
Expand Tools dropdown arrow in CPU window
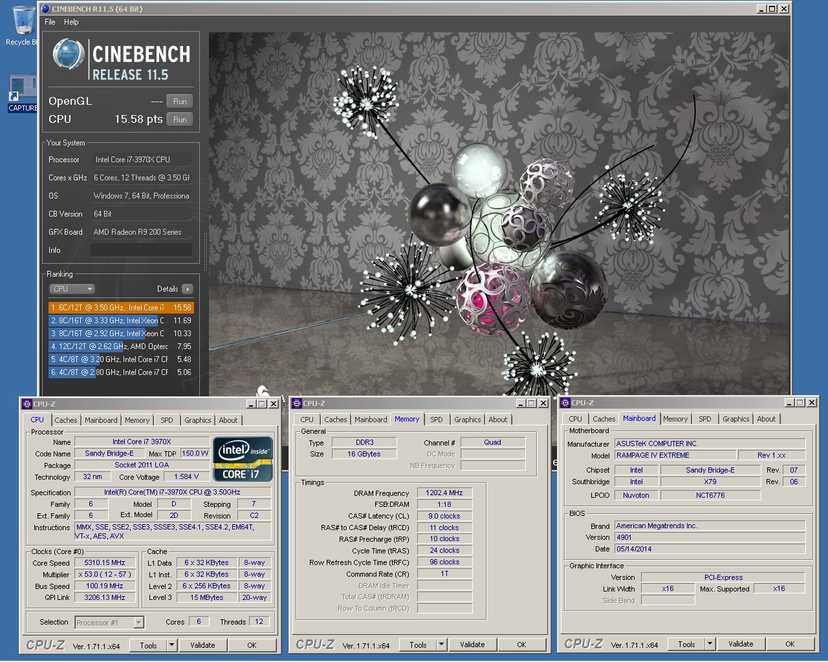pyautogui.click(x=171, y=645)
